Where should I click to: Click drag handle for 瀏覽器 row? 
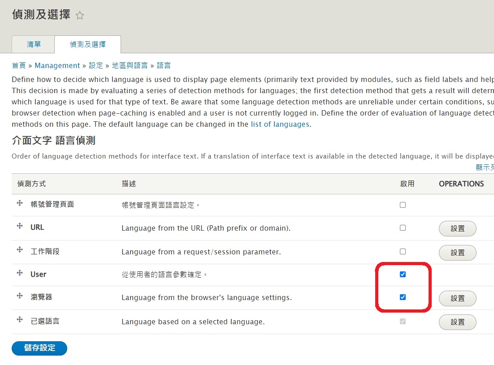pos(20,296)
